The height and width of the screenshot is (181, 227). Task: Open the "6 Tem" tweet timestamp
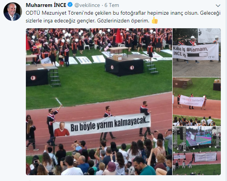point(112,5)
